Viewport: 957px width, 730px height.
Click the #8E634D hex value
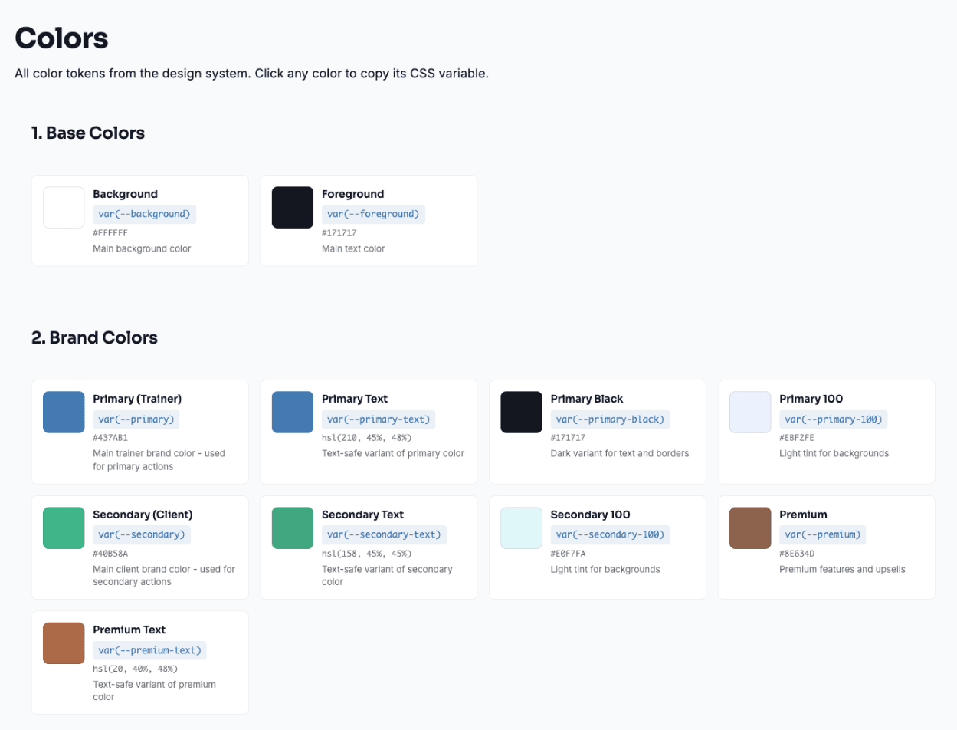797,554
